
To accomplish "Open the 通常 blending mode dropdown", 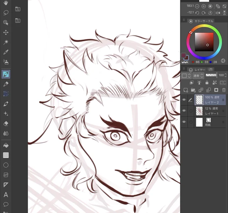I will click(198, 76).
